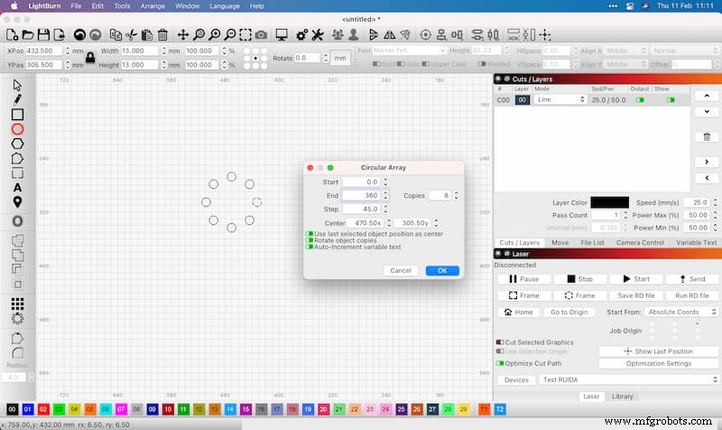Image resolution: width=722 pixels, height=430 pixels.
Task: Select the Position Laser pin tool
Action: pyautogui.click(x=17, y=201)
